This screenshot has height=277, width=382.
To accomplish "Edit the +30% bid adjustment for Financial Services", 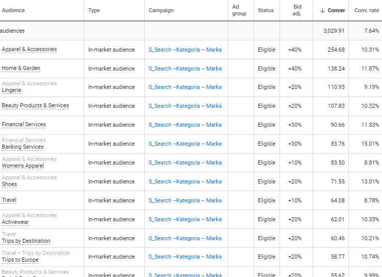I will [x=295, y=125].
